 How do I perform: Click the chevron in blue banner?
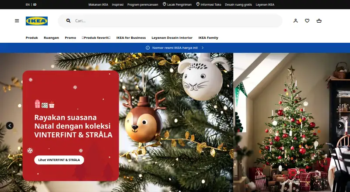(203, 48)
